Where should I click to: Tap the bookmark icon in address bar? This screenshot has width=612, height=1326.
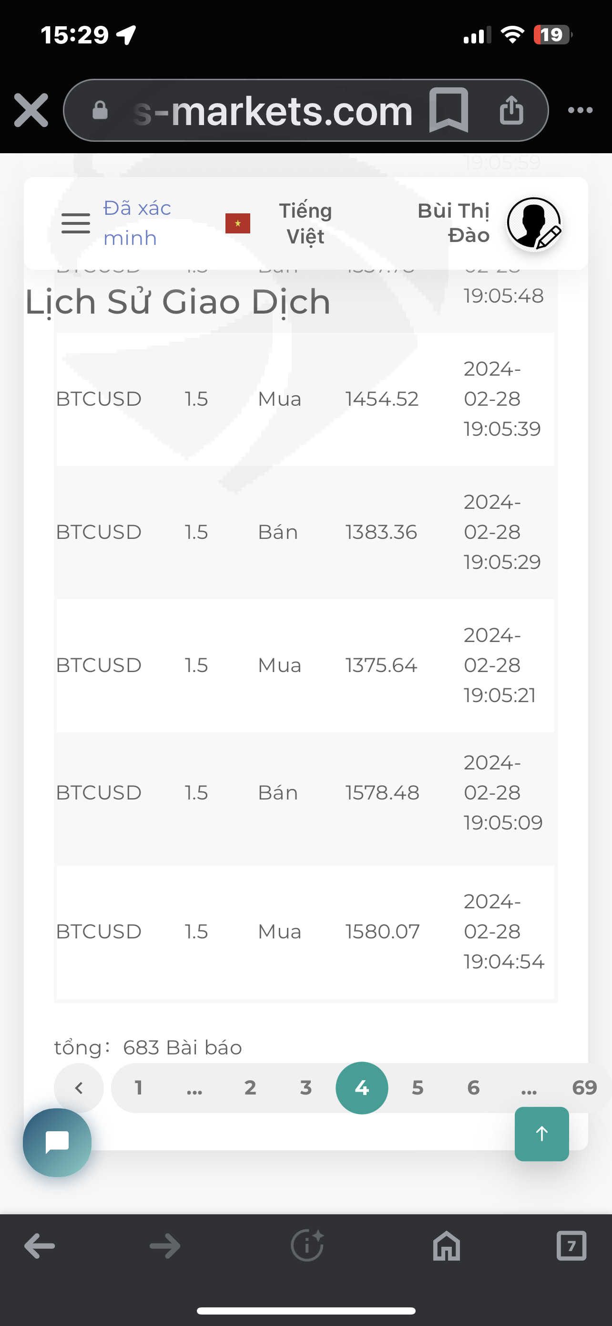(x=449, y=110)
